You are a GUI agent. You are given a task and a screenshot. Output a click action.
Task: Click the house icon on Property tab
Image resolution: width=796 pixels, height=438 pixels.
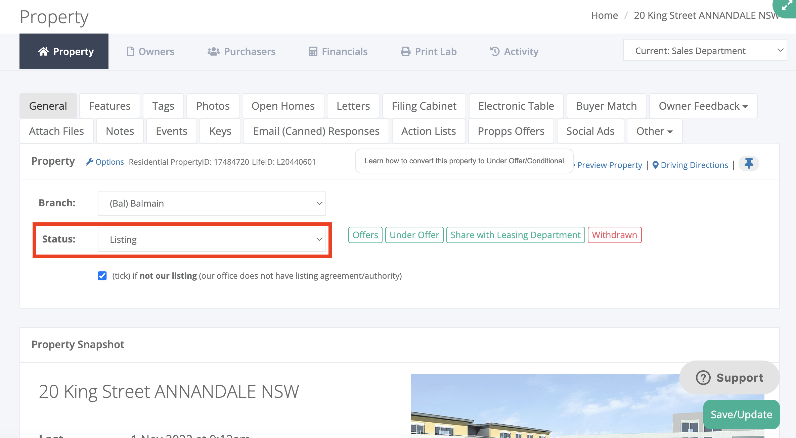pyautogui.click(x=43, y=51)
